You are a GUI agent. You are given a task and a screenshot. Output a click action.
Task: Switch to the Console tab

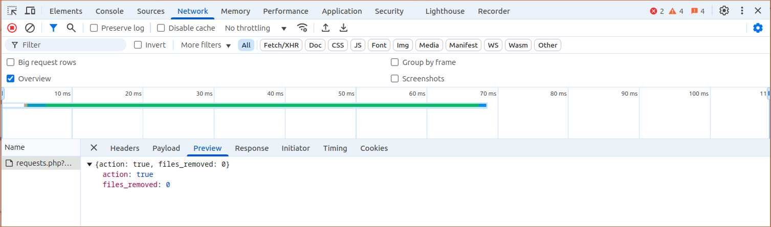109,11
